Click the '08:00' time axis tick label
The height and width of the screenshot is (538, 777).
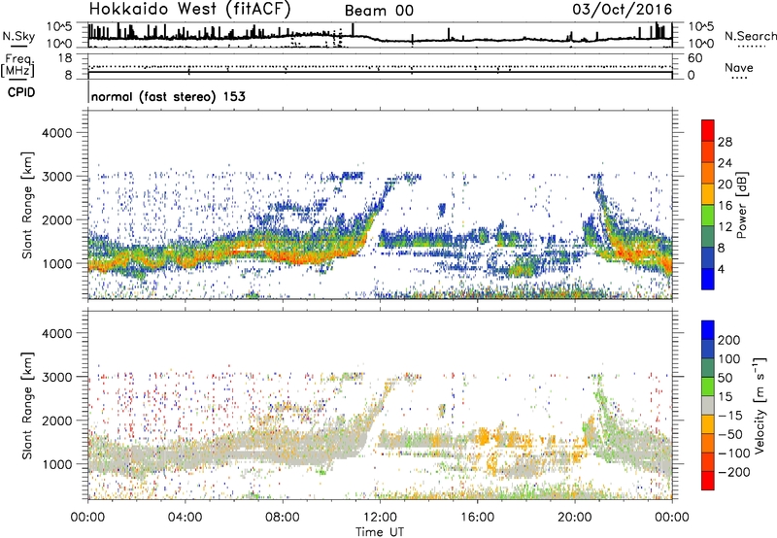(x=283, y=518)
